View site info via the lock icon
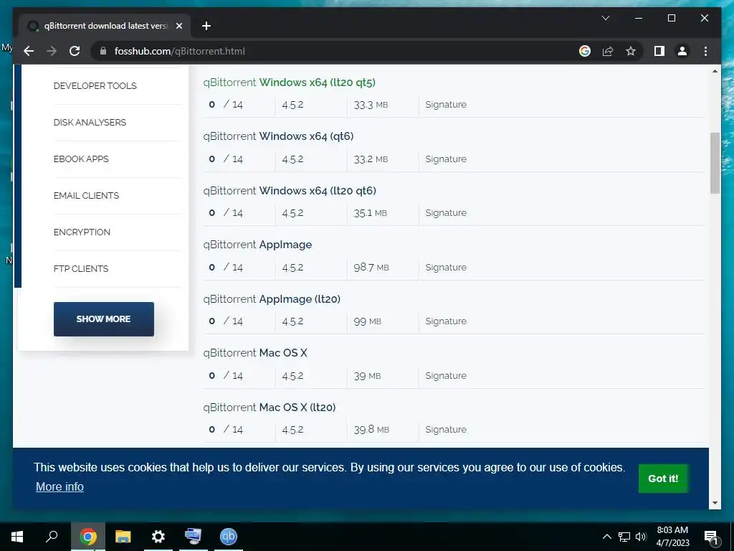This screenshot has height=551, width=734. (103, 51)
